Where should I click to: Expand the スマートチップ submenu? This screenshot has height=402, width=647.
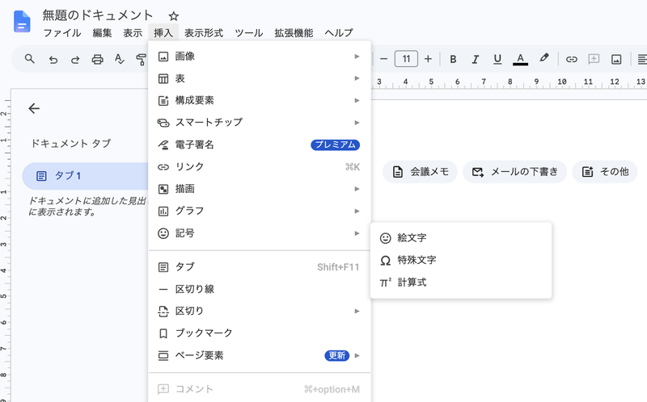point(260,123)
